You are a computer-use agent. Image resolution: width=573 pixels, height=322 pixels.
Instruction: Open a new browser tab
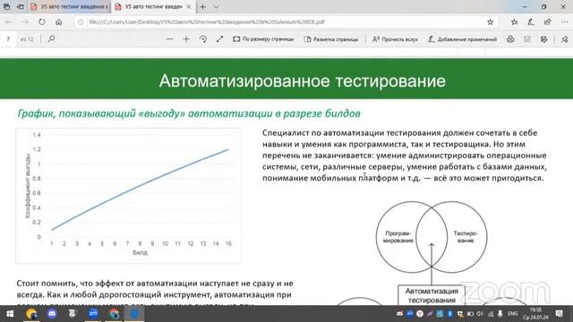pyautogui.click(x=203, y=6)
